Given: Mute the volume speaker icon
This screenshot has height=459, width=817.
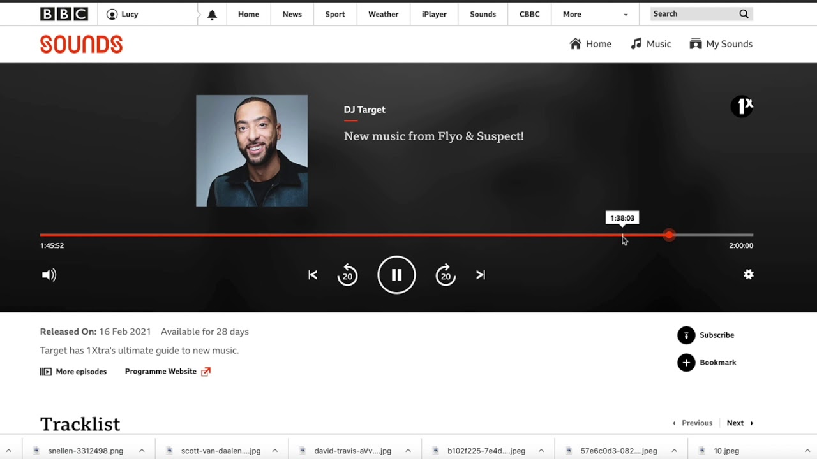Looking at the screenshot, I should pos(49,275).
